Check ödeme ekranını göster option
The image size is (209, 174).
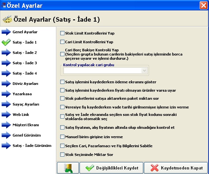(x=62, y=82)
